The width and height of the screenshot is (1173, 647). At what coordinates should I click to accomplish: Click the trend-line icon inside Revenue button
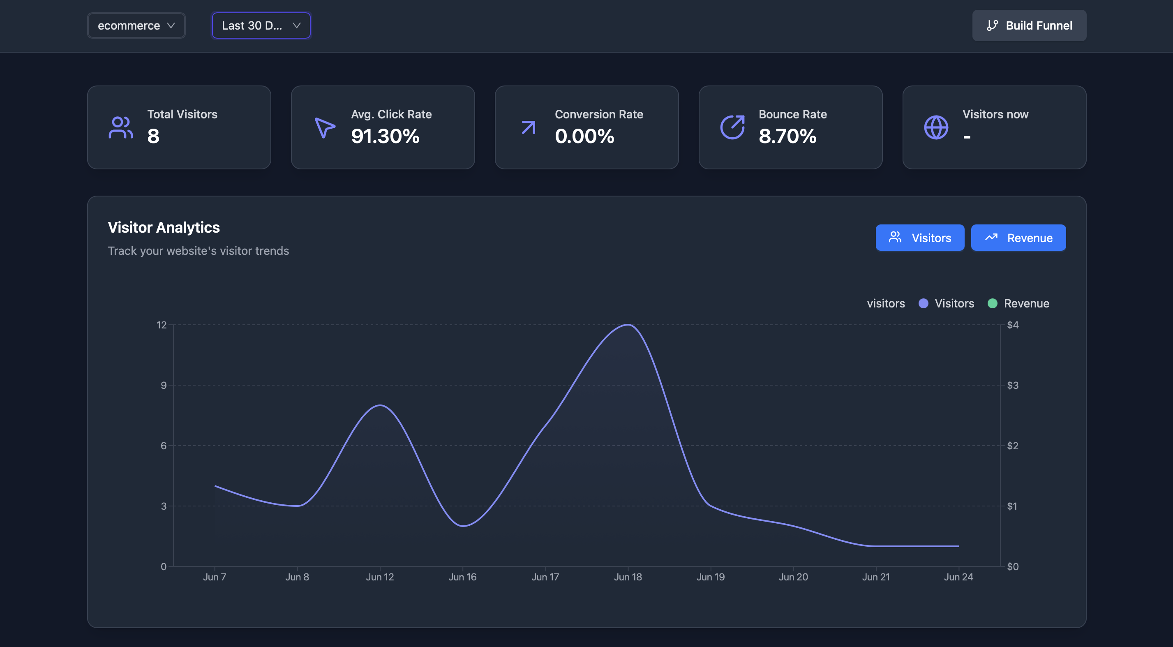pos(991,237)
